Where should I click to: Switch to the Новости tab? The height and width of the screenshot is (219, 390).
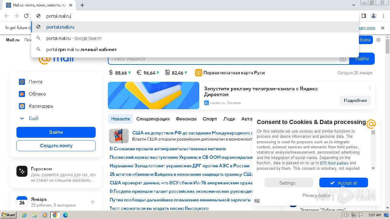point(120,119)
